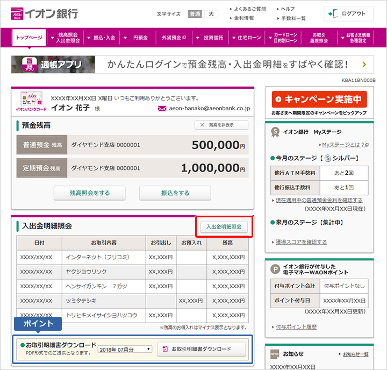Expand the 残高照会 入出金照会 menu
This screenshot has height=370, width=387.
tap(66, 38)
